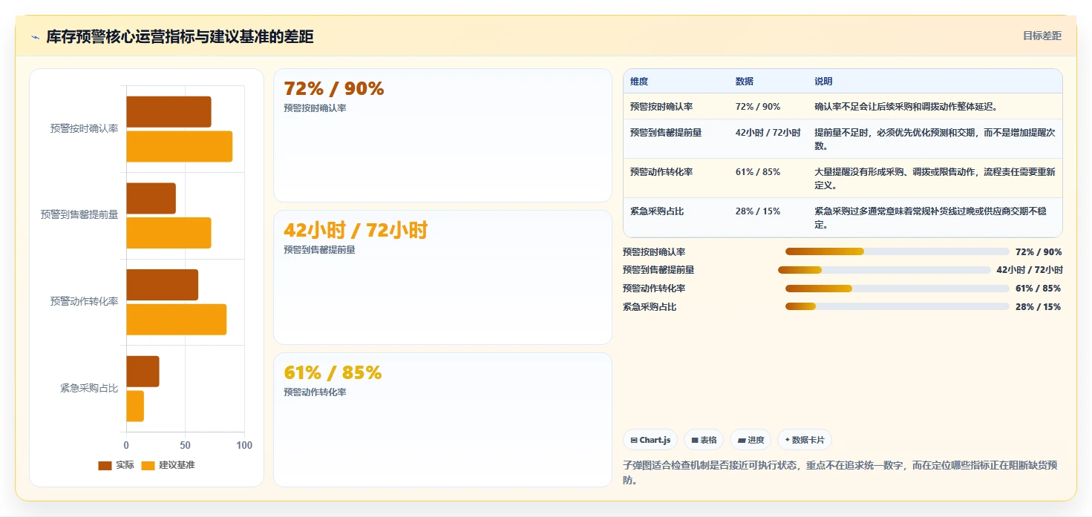Viewport: 1092px width, 517px height.
Task: Click the 维度 column header
Action: 639,82
